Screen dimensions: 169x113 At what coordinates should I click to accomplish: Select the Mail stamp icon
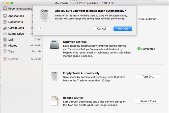pos(5,40)
